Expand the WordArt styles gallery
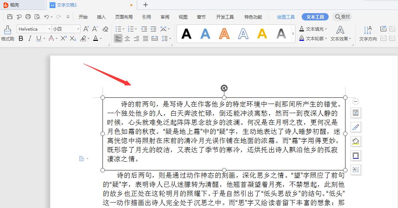This screenshot has width=398, height=208. [x=293, y=34]
